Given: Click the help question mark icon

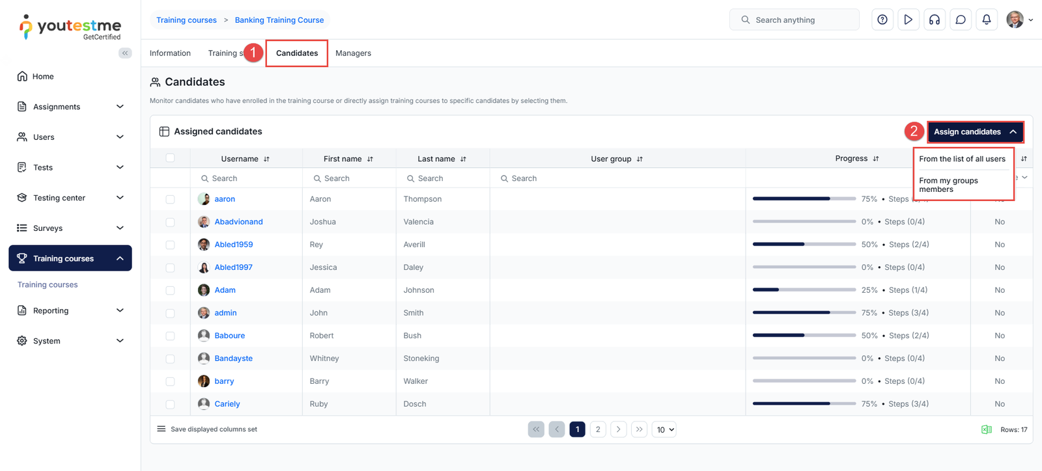Looking at the screenshot, I should point(882,20).
